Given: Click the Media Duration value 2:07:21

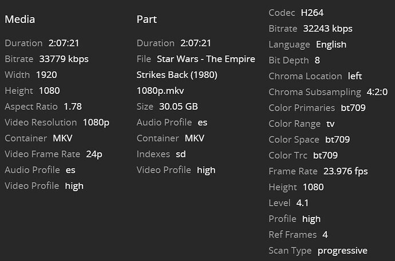Looking at the screenshot, I should (x=64, y=43).
